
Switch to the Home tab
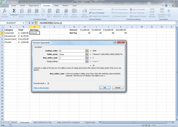[14, 5]
